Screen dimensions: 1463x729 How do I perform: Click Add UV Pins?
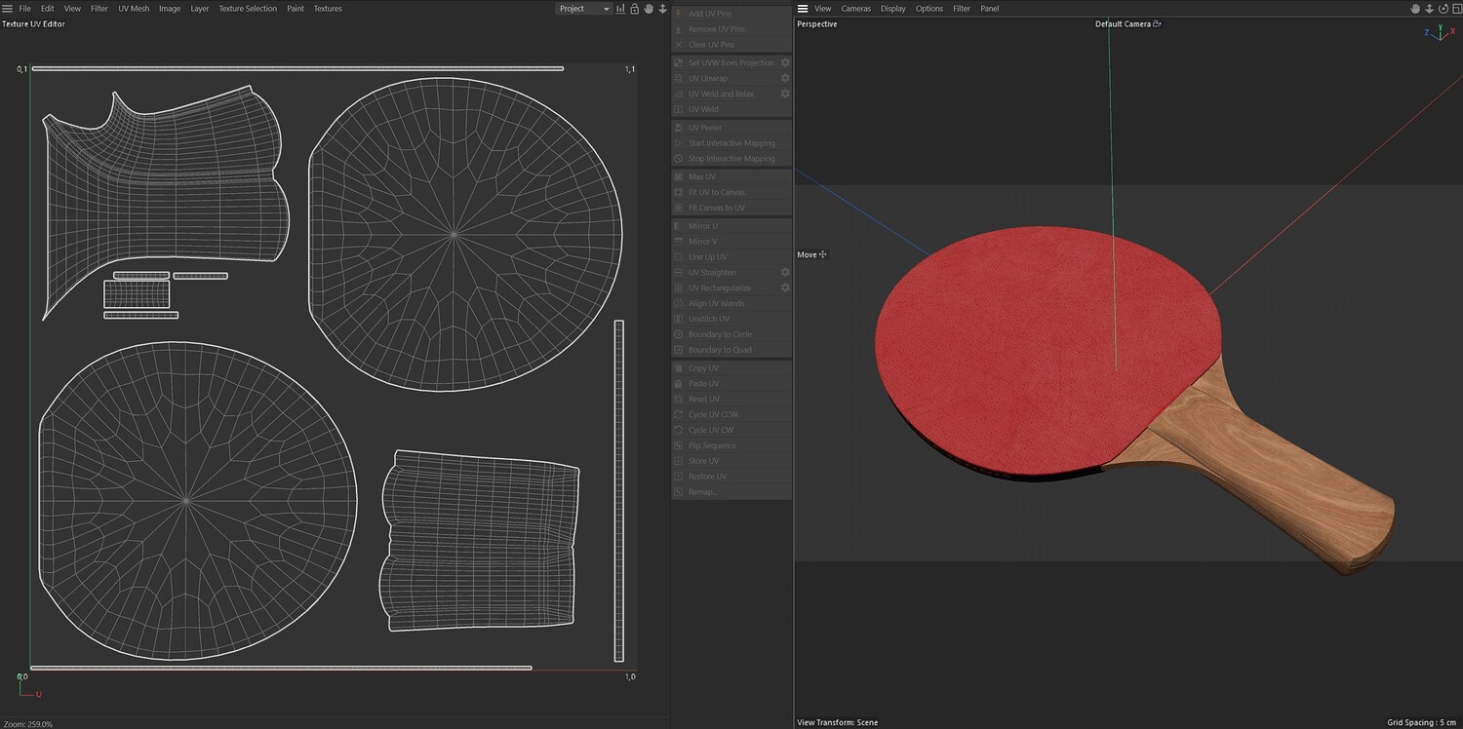tap(731, 14)
